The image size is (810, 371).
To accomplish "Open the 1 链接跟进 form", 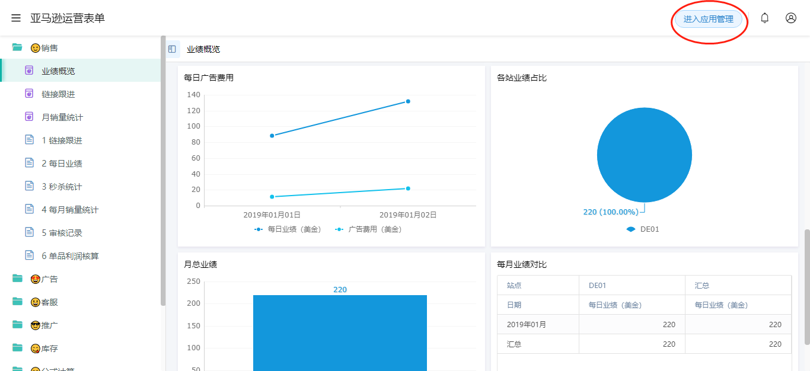I will [81, 140].
